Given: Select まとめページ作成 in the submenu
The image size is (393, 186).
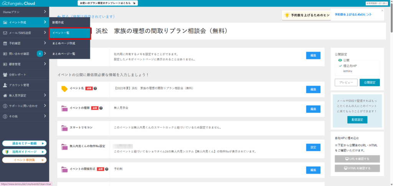Looking at the screenshot, I should 69,44.
